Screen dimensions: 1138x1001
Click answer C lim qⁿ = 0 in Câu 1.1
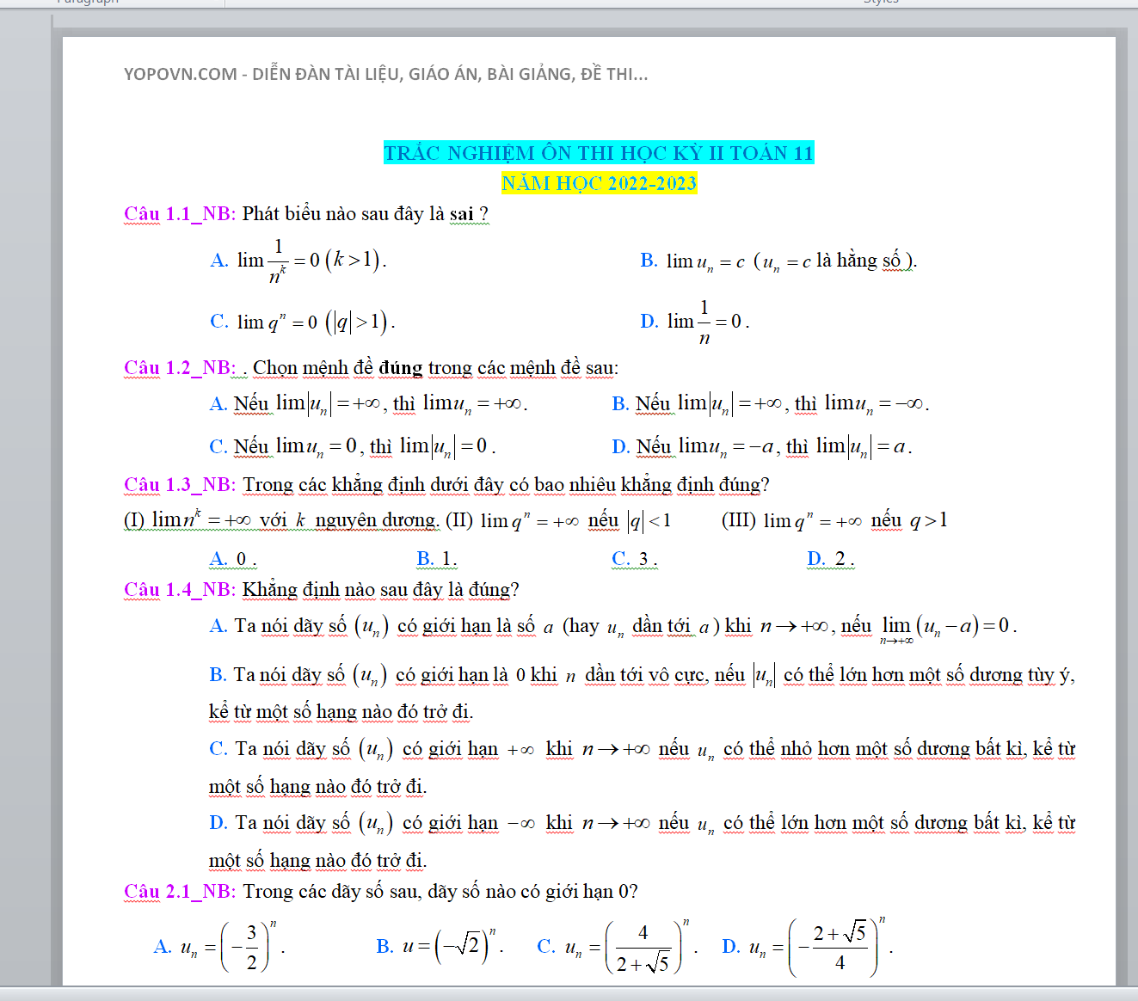(303, 322)
